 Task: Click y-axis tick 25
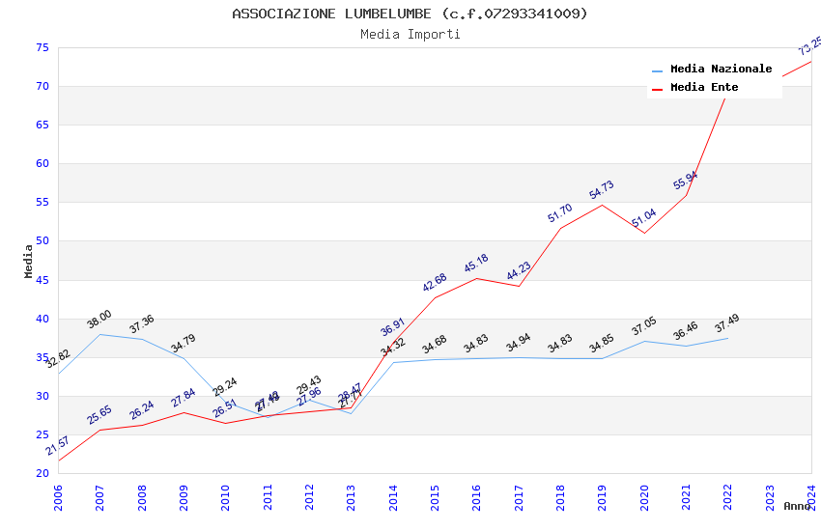(42, 435)
